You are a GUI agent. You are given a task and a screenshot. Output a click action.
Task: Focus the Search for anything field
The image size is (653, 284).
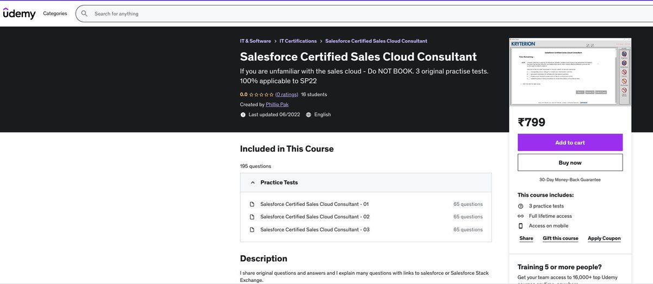pyautogui.click(x=365, y=14)
